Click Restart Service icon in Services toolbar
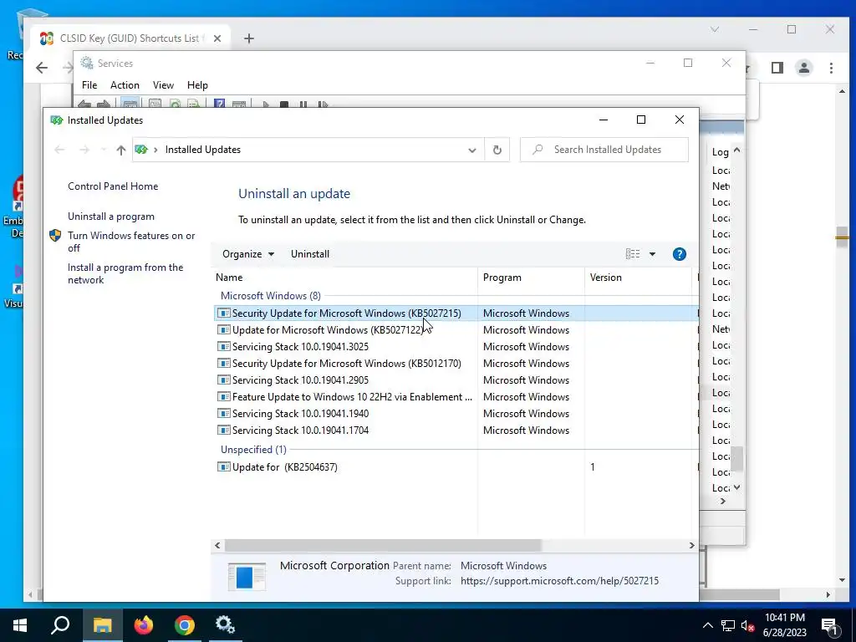Image resolution: width=856 pixels, height=642 pixels. point(323,104)
